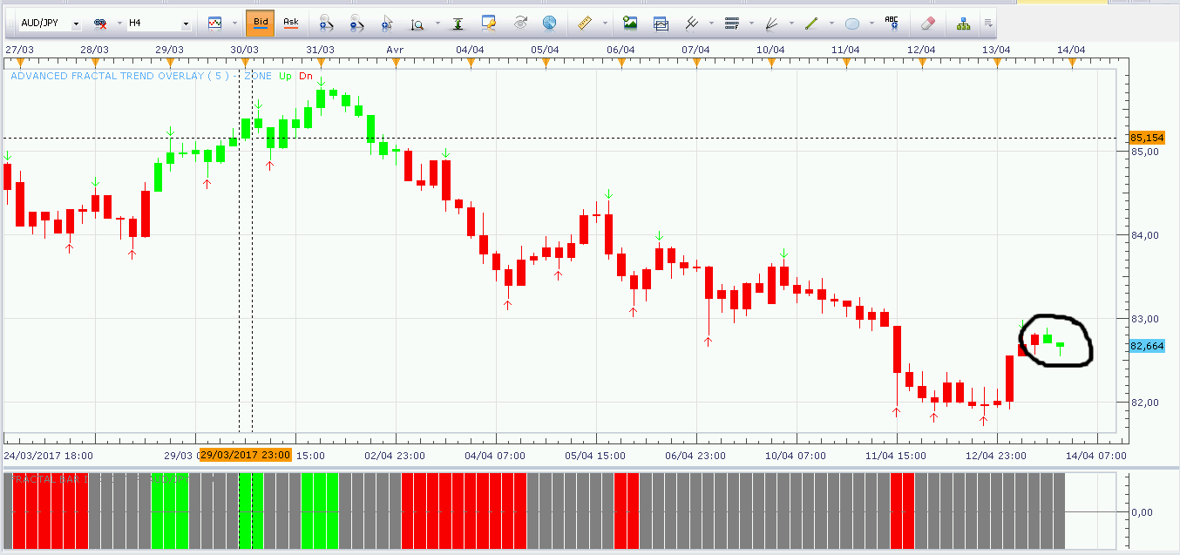The image size is (1180, 555).
Task: Click the 12/04 23:00 time axis label
Action: click(995, 455)
